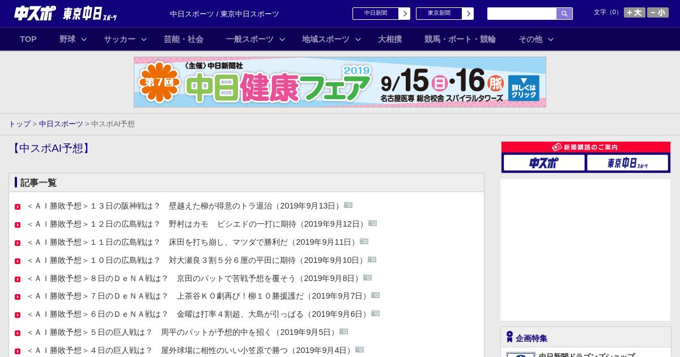Open the 大相撲 menu item
Viewport: 680px width, 357px height.
click(390, 39)
